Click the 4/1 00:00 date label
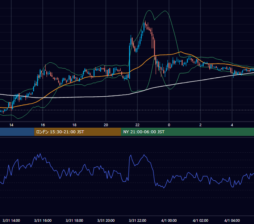The width and height of the screenshot is (254, 224). [x=169, y=220]
